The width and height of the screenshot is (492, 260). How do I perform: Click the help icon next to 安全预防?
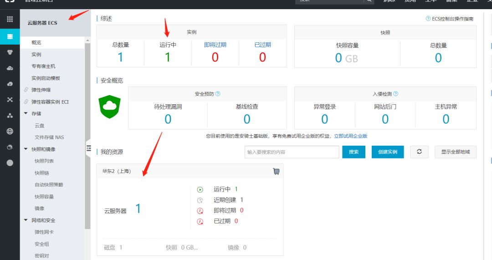pyautogui.click(x=218, y=93)
